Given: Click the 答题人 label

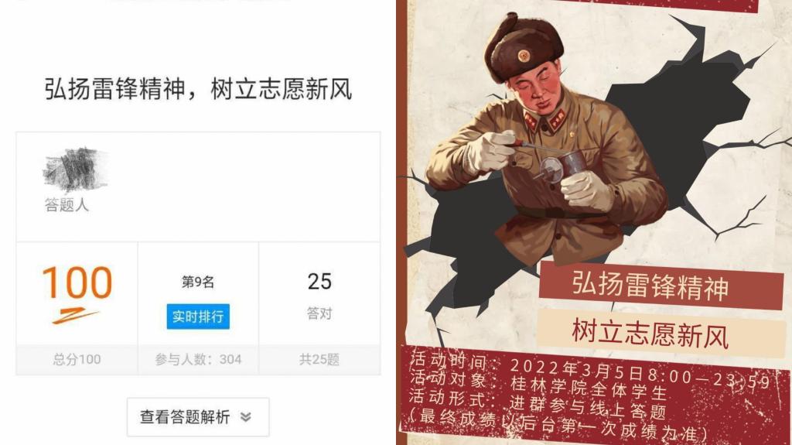Looking at the screenshot, I should pyautogui.click(x=67, y=205).
